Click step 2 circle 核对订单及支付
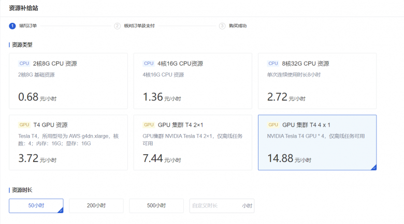 [117, 26]
